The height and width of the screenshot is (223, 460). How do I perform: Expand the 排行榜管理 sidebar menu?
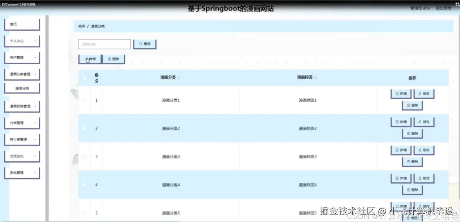point(21,140)
